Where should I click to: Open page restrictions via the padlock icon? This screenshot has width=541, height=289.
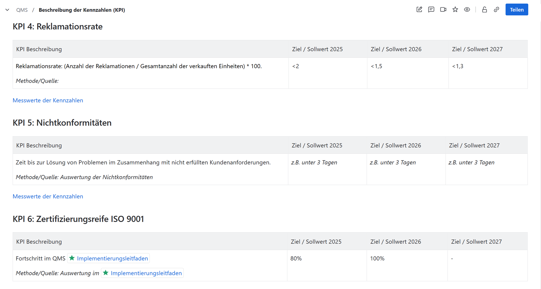click(x=484, y=10)
